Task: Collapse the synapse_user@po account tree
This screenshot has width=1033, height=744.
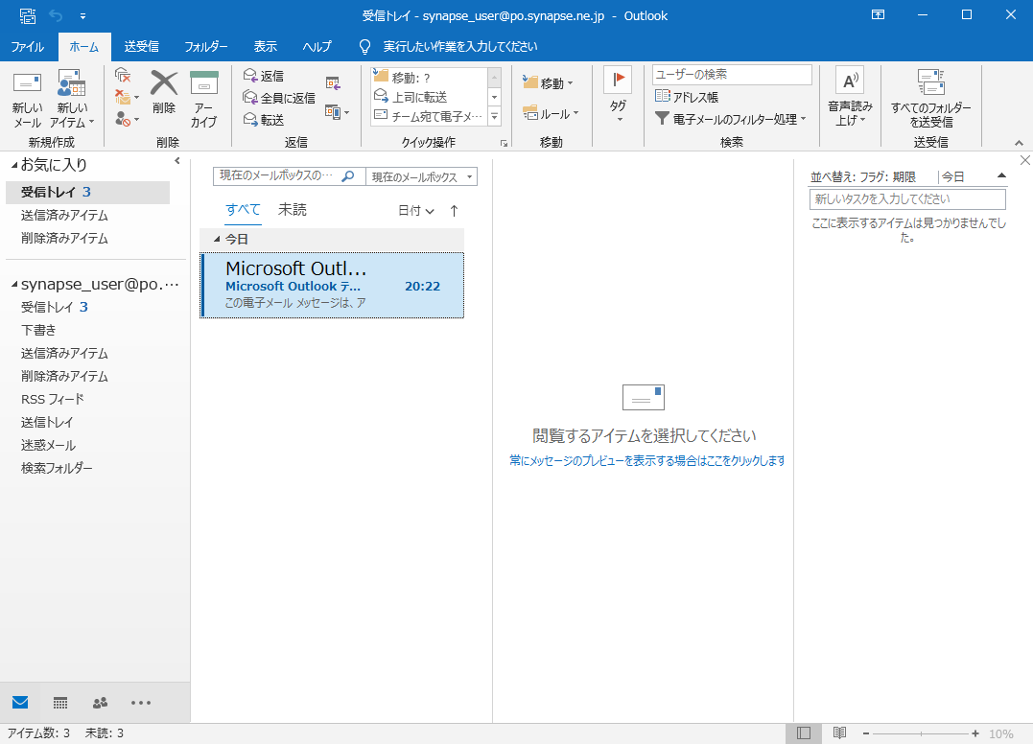Action: (x=14, y=285)
